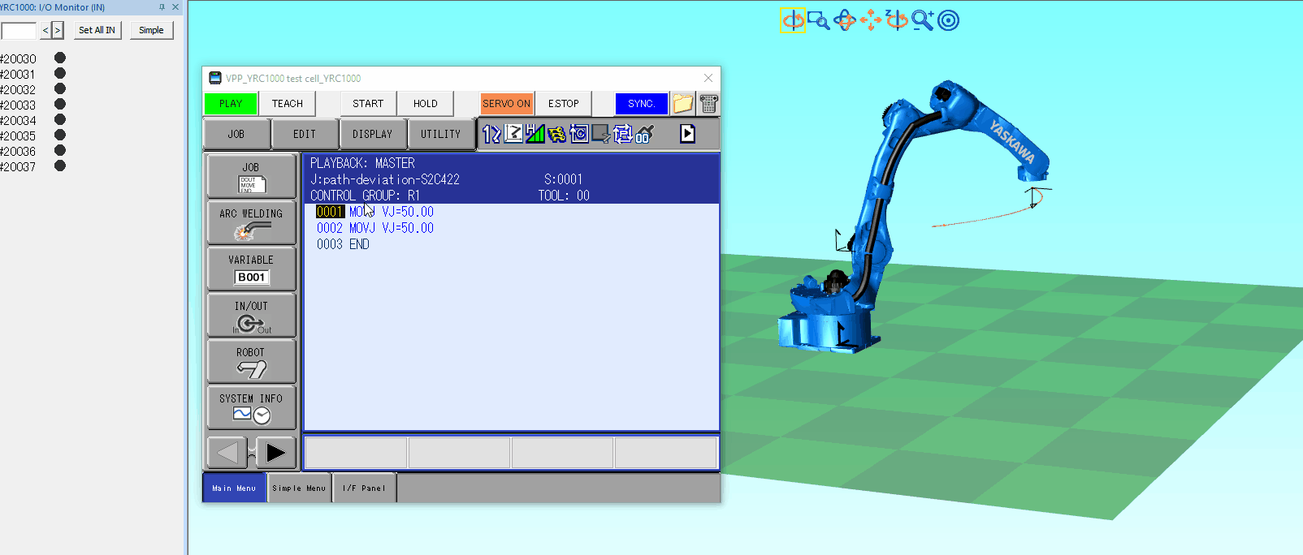Image resolution: width=1303 pixels, height=555 pixels.
Task: Click the E.STOP button
Action: 564,104
